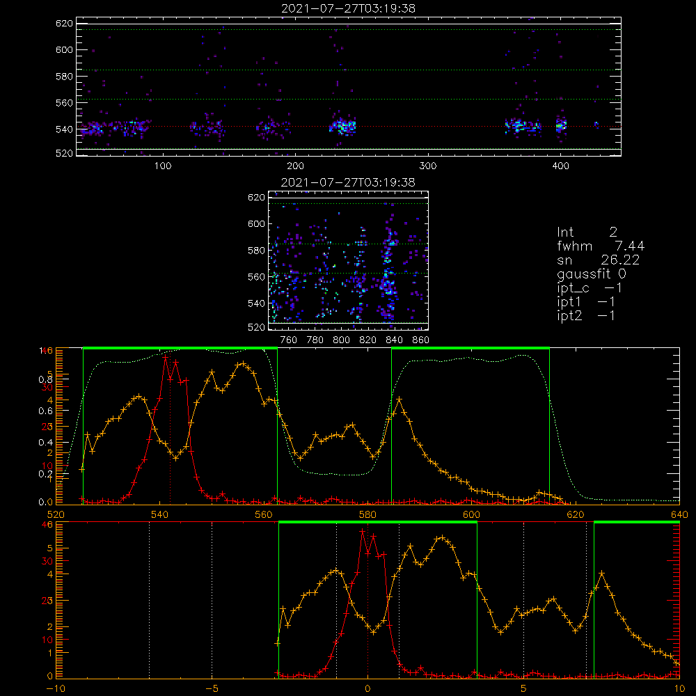Click y-axis label 600 on top image
Image resolution: width=696 pixels, height=696 pixels.
(x=64, y=49)
